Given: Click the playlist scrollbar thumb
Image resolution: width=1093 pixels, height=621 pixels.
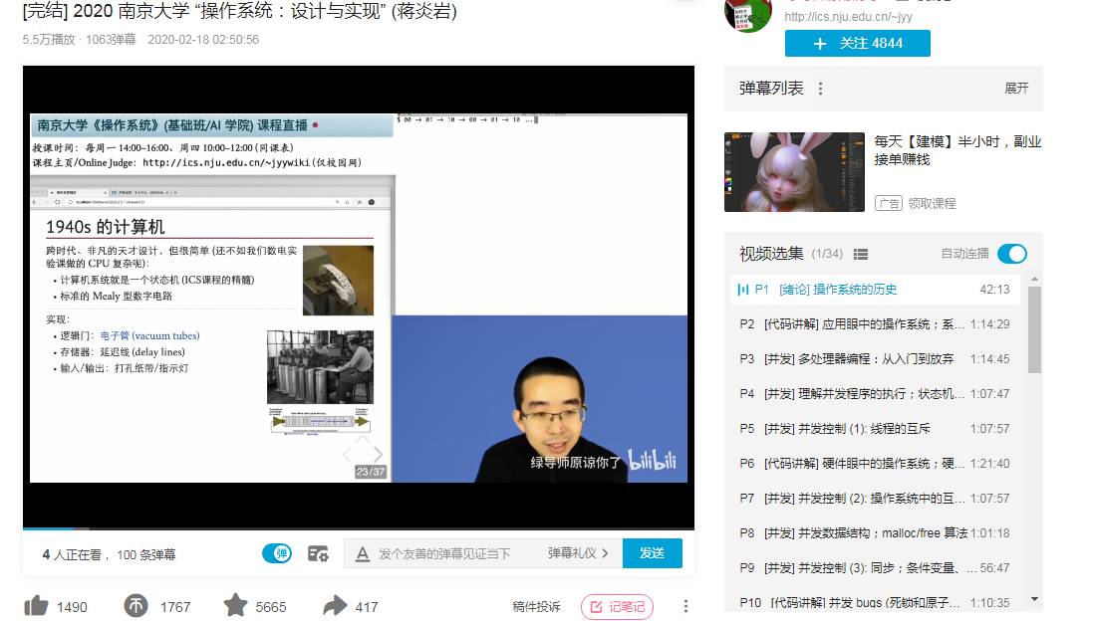Looking at the screenshot, I should [x=1034, y=330].
